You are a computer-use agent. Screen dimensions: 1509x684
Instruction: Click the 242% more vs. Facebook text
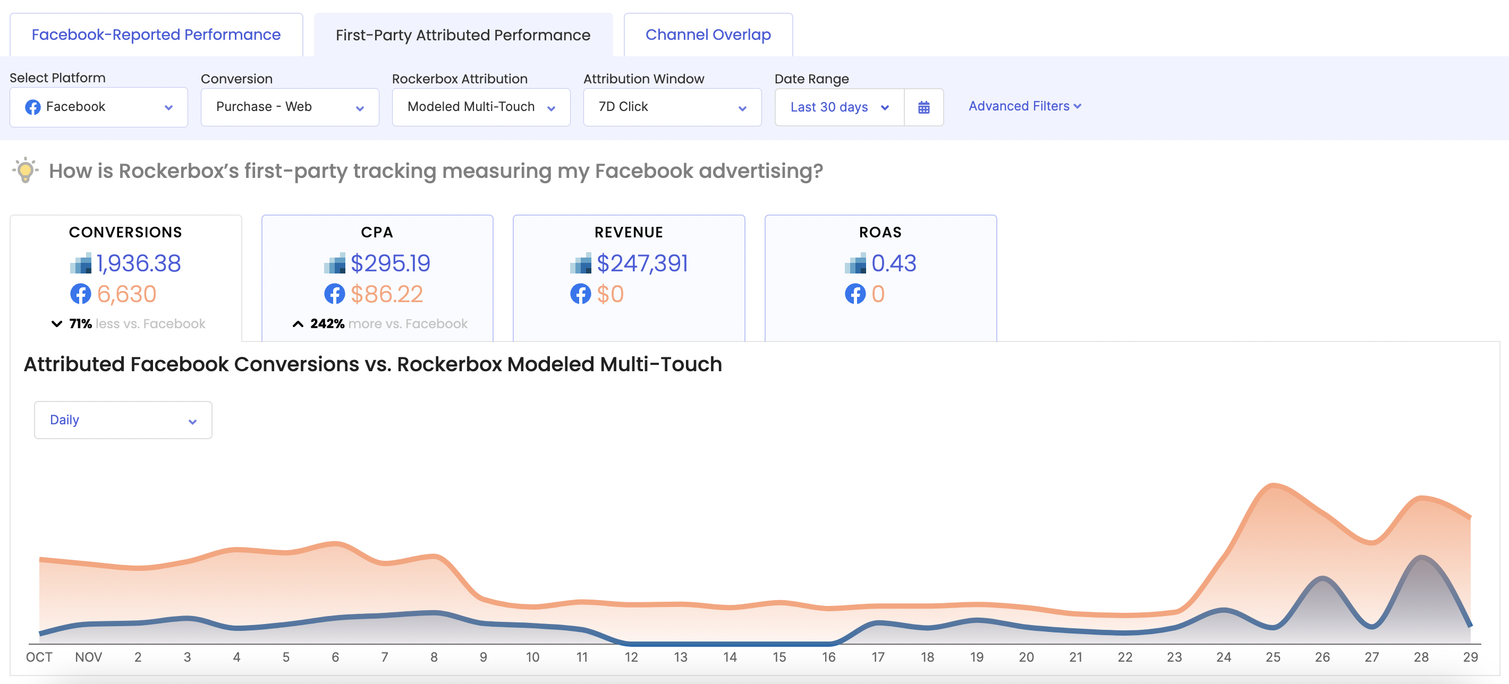click(389, 324)
